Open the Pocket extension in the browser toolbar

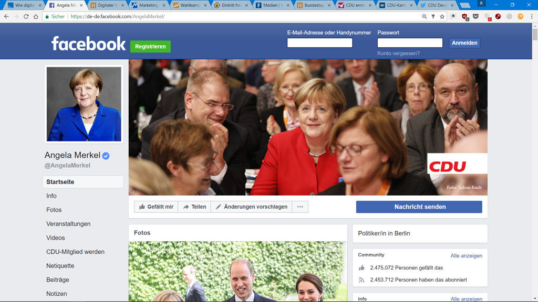coord(475,16)
